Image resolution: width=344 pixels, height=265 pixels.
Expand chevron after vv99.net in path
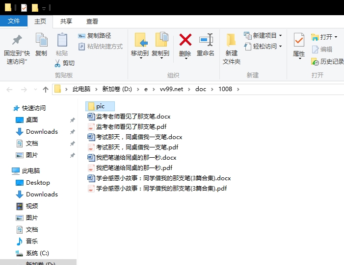point(189,89)
